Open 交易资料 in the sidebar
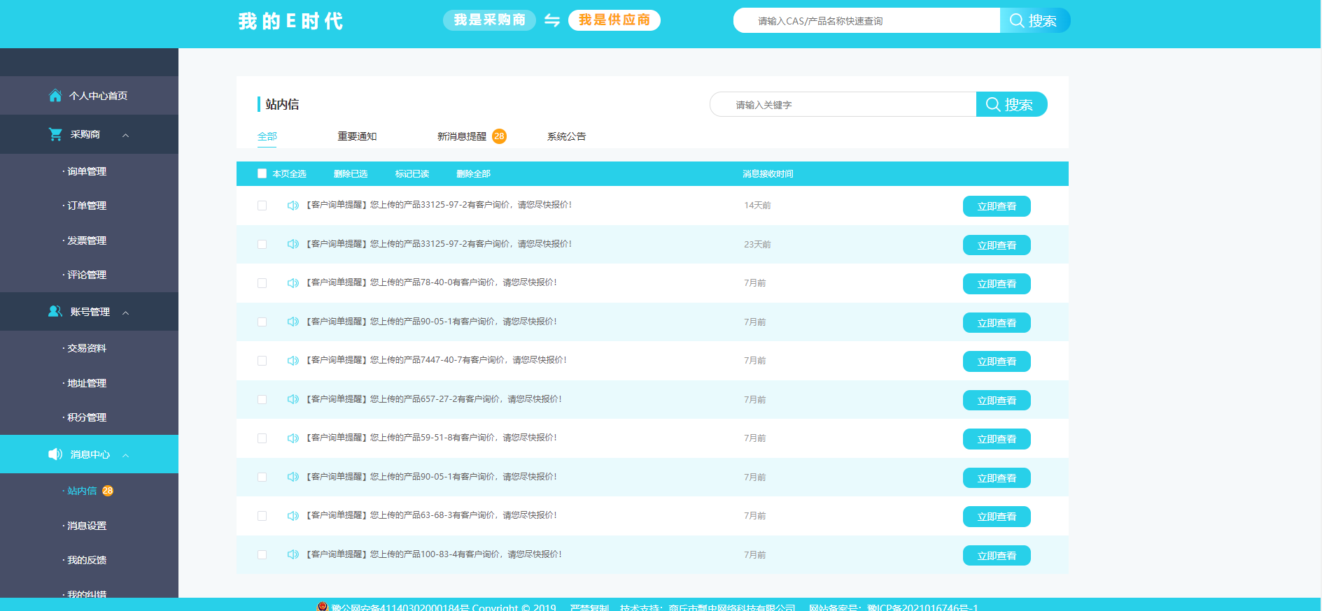1322x611 pixels. (87, 348)
